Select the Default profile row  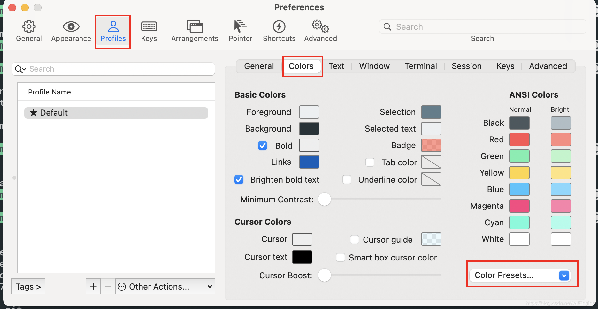coord(116,113)
